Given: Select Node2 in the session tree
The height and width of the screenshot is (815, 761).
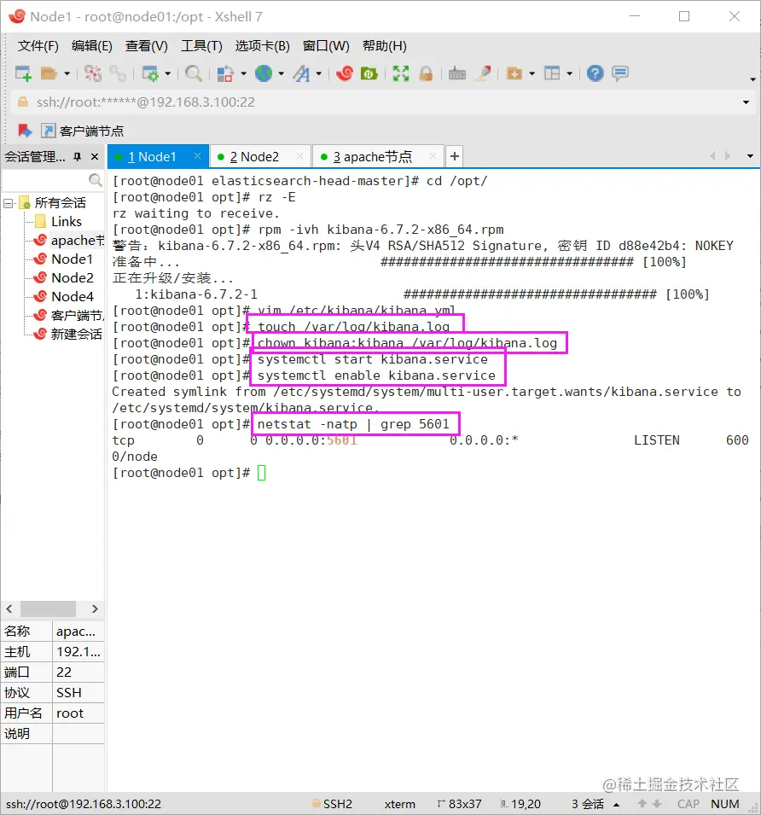Looking at the screenshot, I should point(63,278).
